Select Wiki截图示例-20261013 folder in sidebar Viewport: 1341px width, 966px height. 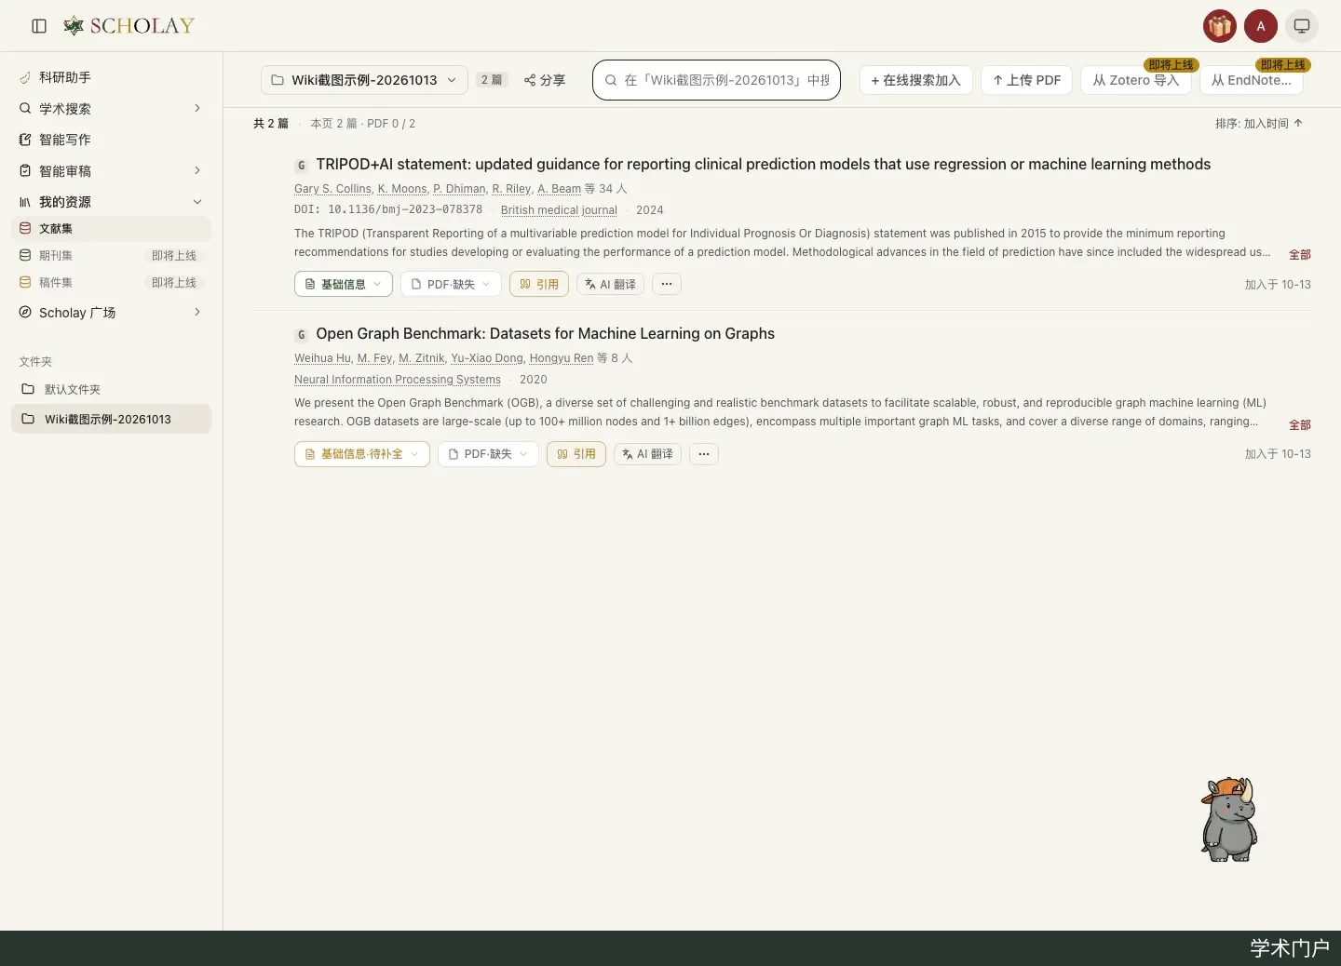[x=112, y=419]
